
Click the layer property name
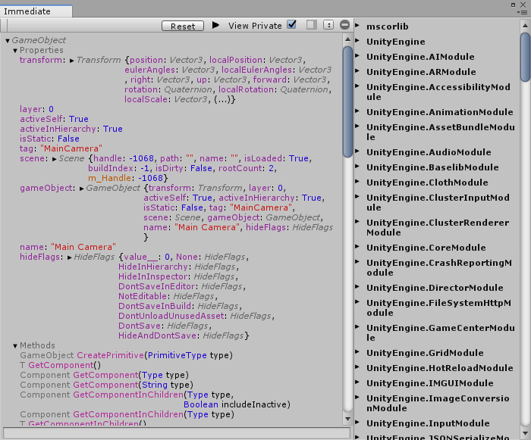click(31, 109)
